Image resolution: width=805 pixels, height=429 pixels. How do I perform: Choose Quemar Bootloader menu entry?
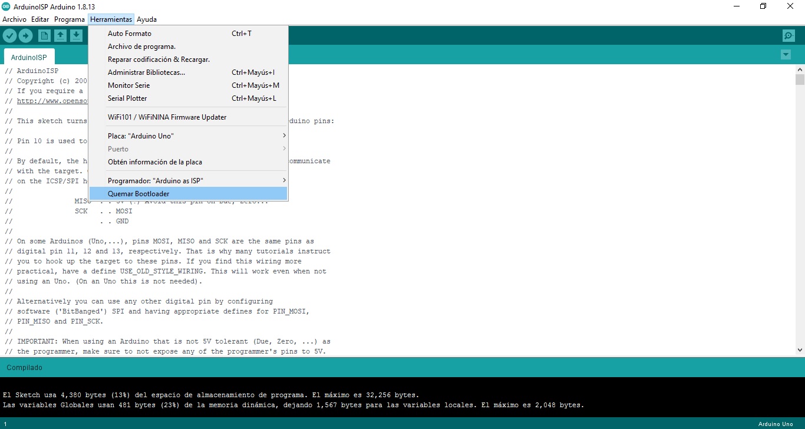click(188, 194)
